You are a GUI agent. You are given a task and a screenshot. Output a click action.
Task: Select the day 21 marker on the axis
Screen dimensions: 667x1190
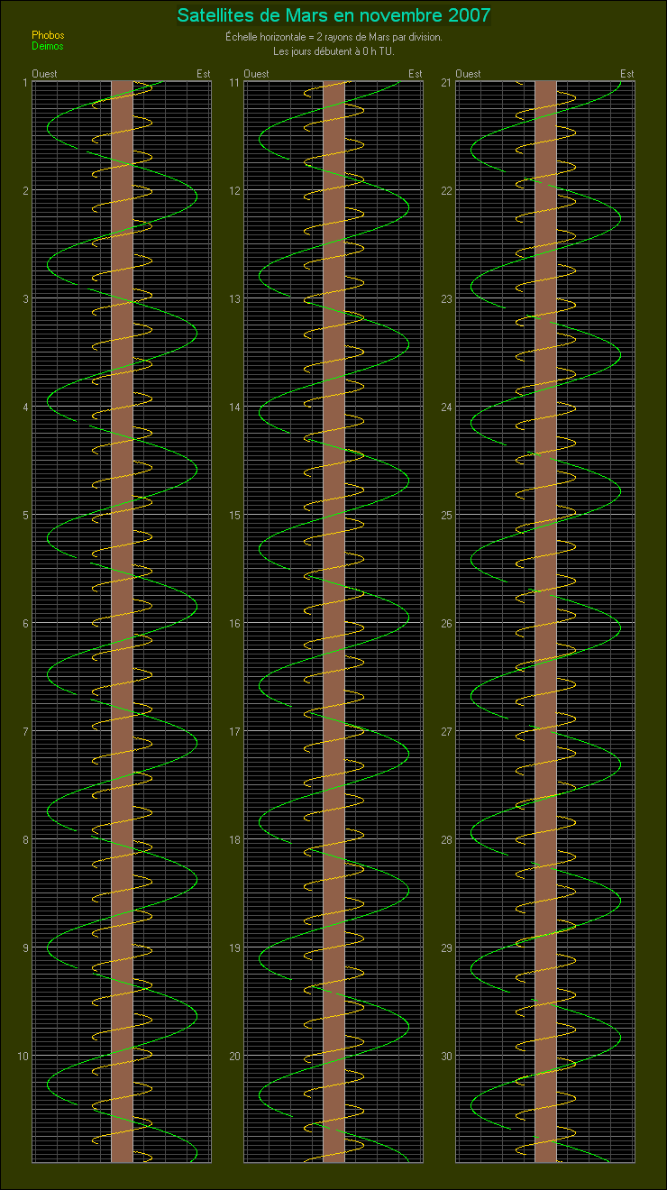(445, 83)
